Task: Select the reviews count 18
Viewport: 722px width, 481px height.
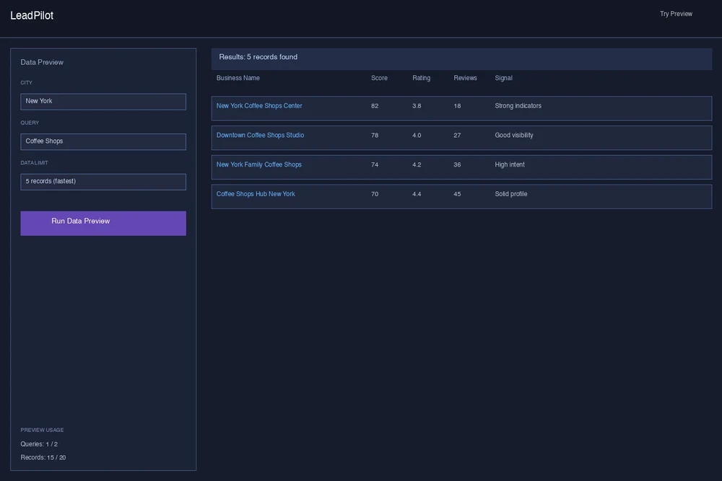Action: [x=457, y=106]
